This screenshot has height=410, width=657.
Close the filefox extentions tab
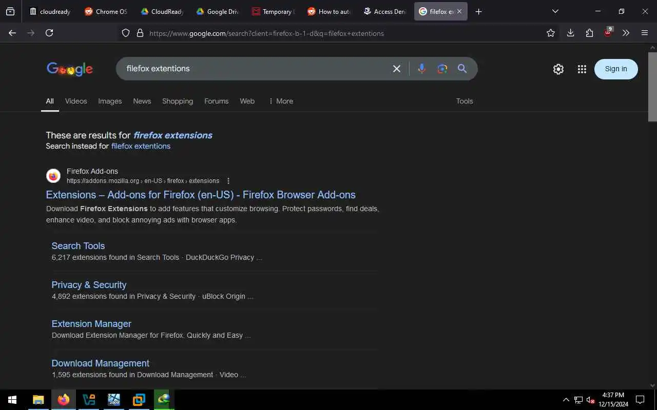(x=459, y=11)
